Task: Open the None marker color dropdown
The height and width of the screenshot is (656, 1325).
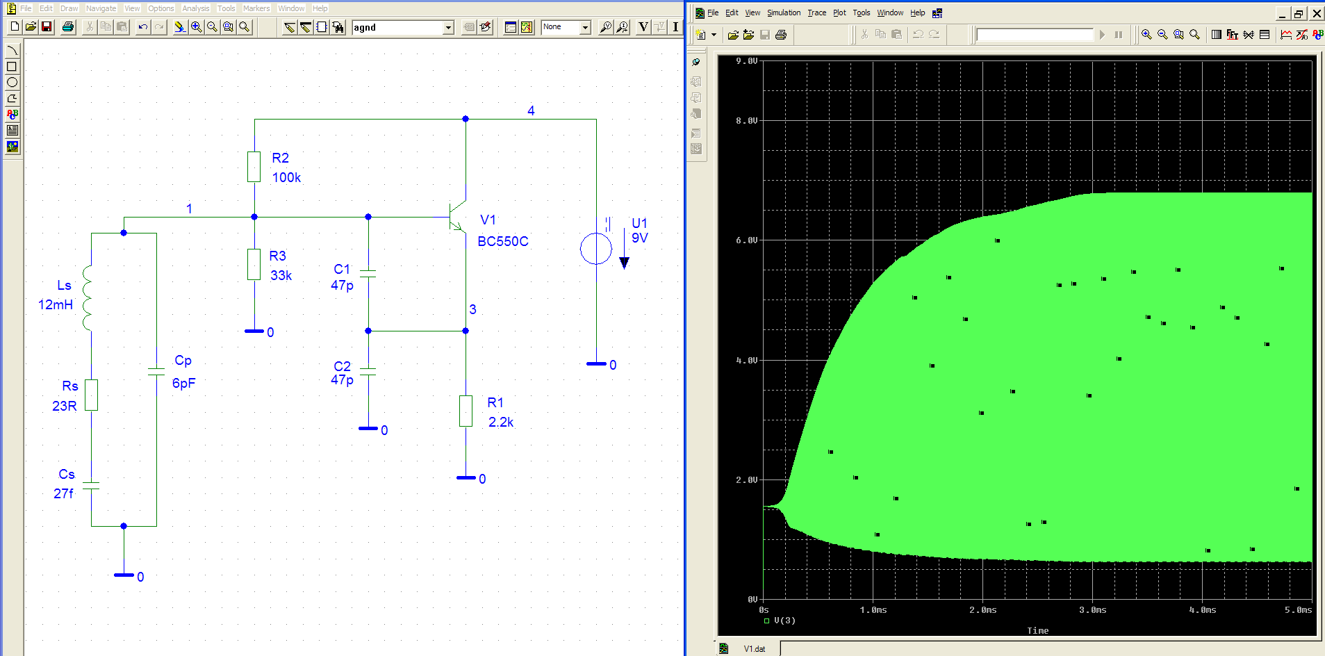Action: pos(585,27)
